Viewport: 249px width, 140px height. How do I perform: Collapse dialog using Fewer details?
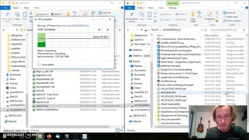coord(46,65)
